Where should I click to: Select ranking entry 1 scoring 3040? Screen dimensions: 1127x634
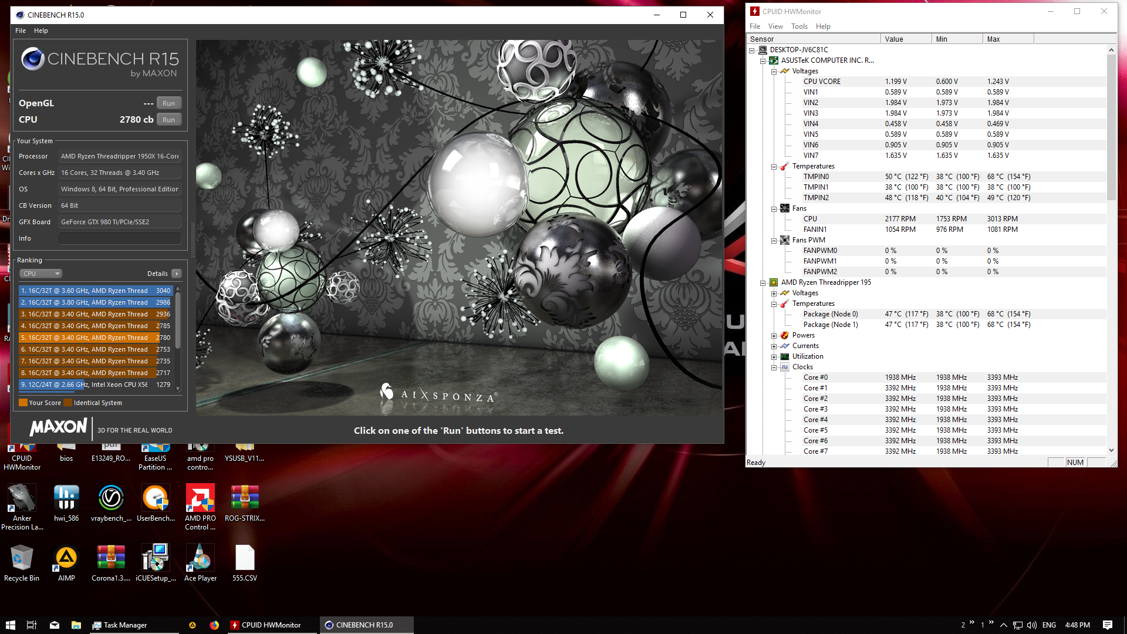point(96,291)
